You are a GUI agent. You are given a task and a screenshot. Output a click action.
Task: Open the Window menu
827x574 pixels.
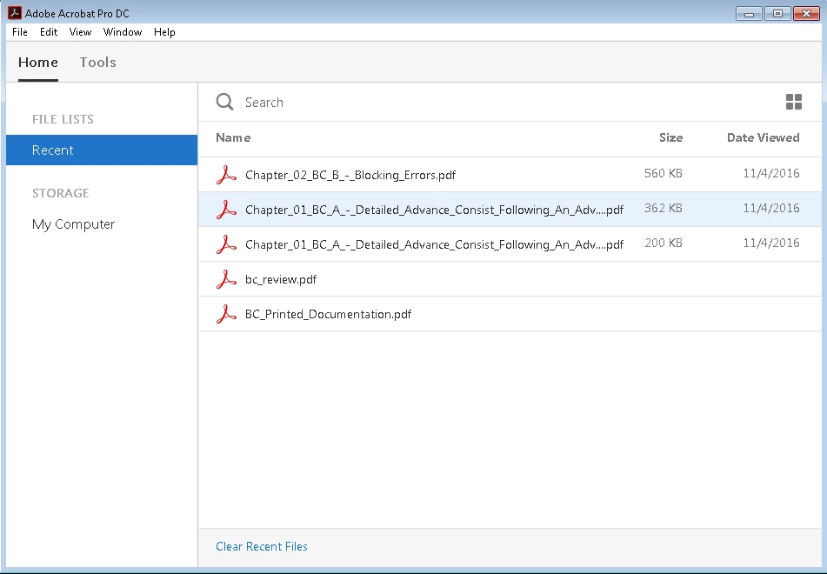click(123, 32)
